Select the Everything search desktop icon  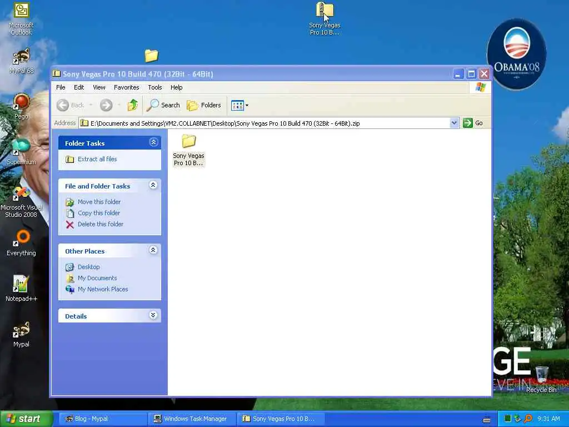[x=21, y=244]
